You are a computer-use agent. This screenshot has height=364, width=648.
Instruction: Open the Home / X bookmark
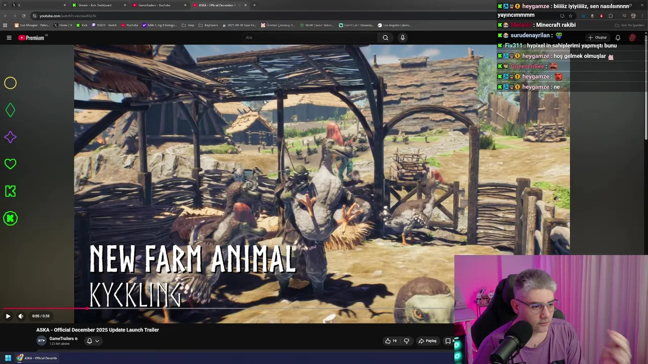coord(63,25)
